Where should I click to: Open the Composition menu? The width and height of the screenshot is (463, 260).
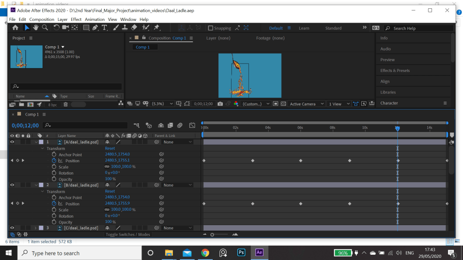[x=41, y=20]
